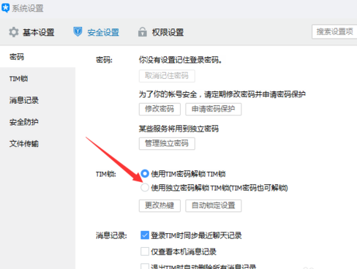Open the 权限设置 tab

161,32
